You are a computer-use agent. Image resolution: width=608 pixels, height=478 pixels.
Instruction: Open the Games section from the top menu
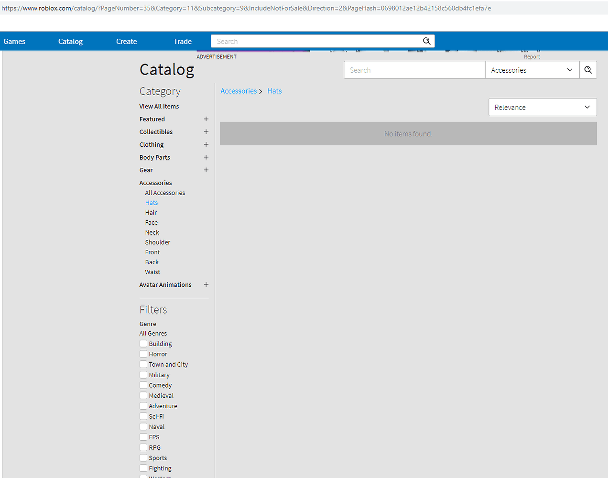(x=14, y=41)
